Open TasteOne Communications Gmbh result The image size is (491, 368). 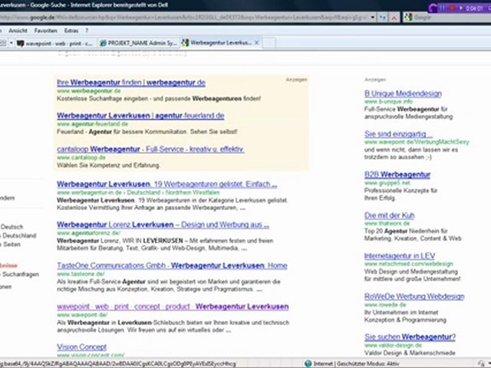172,266
